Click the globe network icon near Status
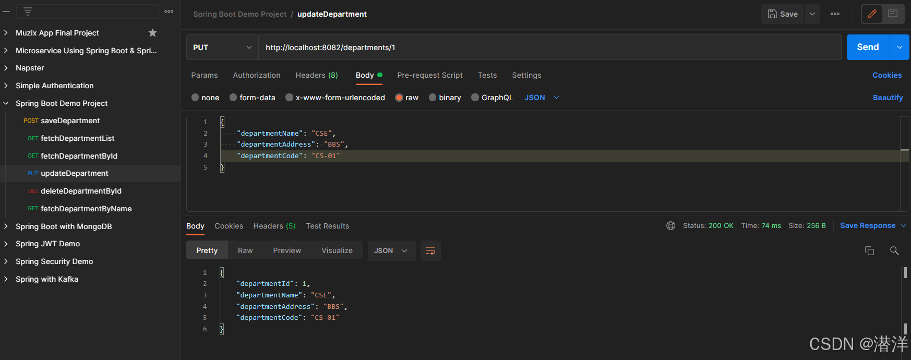The width and height of the screenshot is (911, 360). [x=670, y=226]
